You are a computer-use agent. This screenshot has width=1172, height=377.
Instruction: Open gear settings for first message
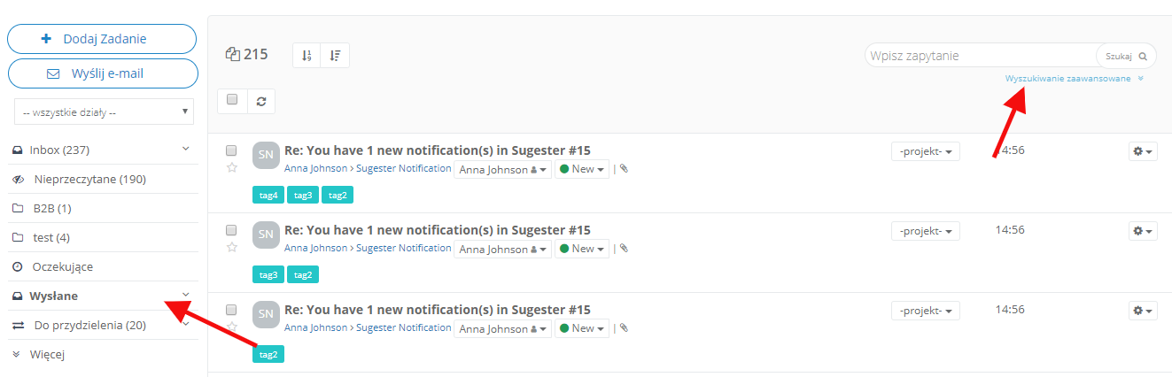[1144, 152]
